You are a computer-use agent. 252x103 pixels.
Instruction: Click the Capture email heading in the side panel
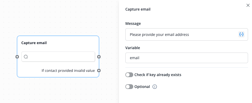[138, 9]
